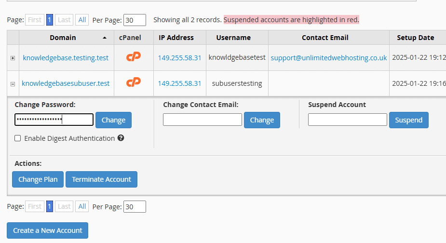Sort by Contact Email column header
The image size is (446, 243).
coord(325,38)
